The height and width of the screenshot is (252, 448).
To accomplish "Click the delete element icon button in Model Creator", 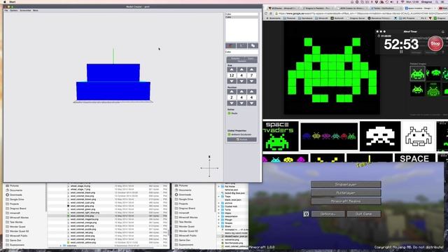I will pyautogui.click(x=241, y=45).
